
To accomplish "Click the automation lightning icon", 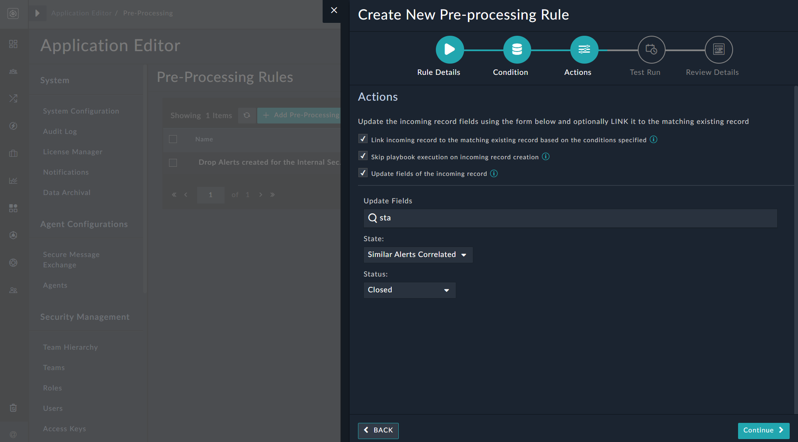I will pyautogui.click(x=13, y=126).
